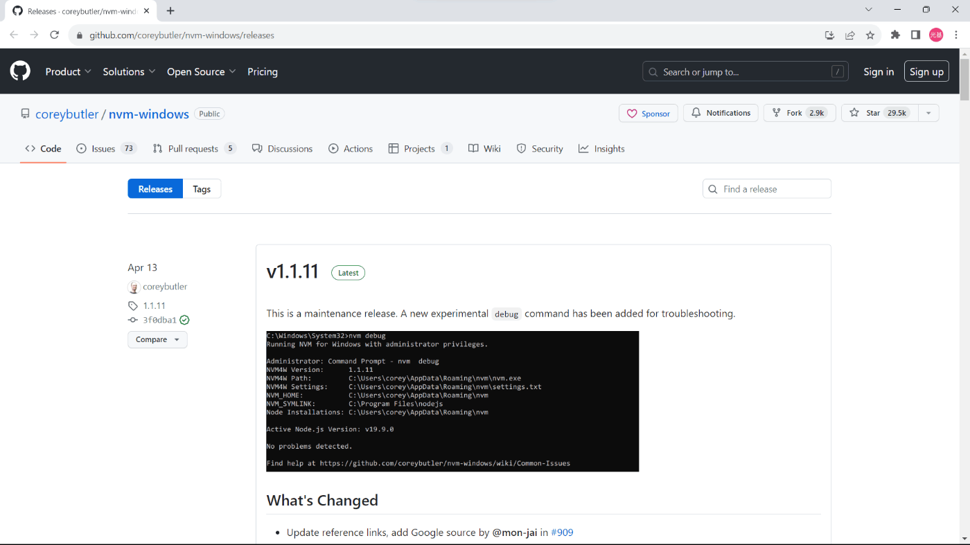The height and width of the screenshot is (545, 970).
Task: Go back with browser back arrow
Action: pyautogui.click(x=14, y=35)
